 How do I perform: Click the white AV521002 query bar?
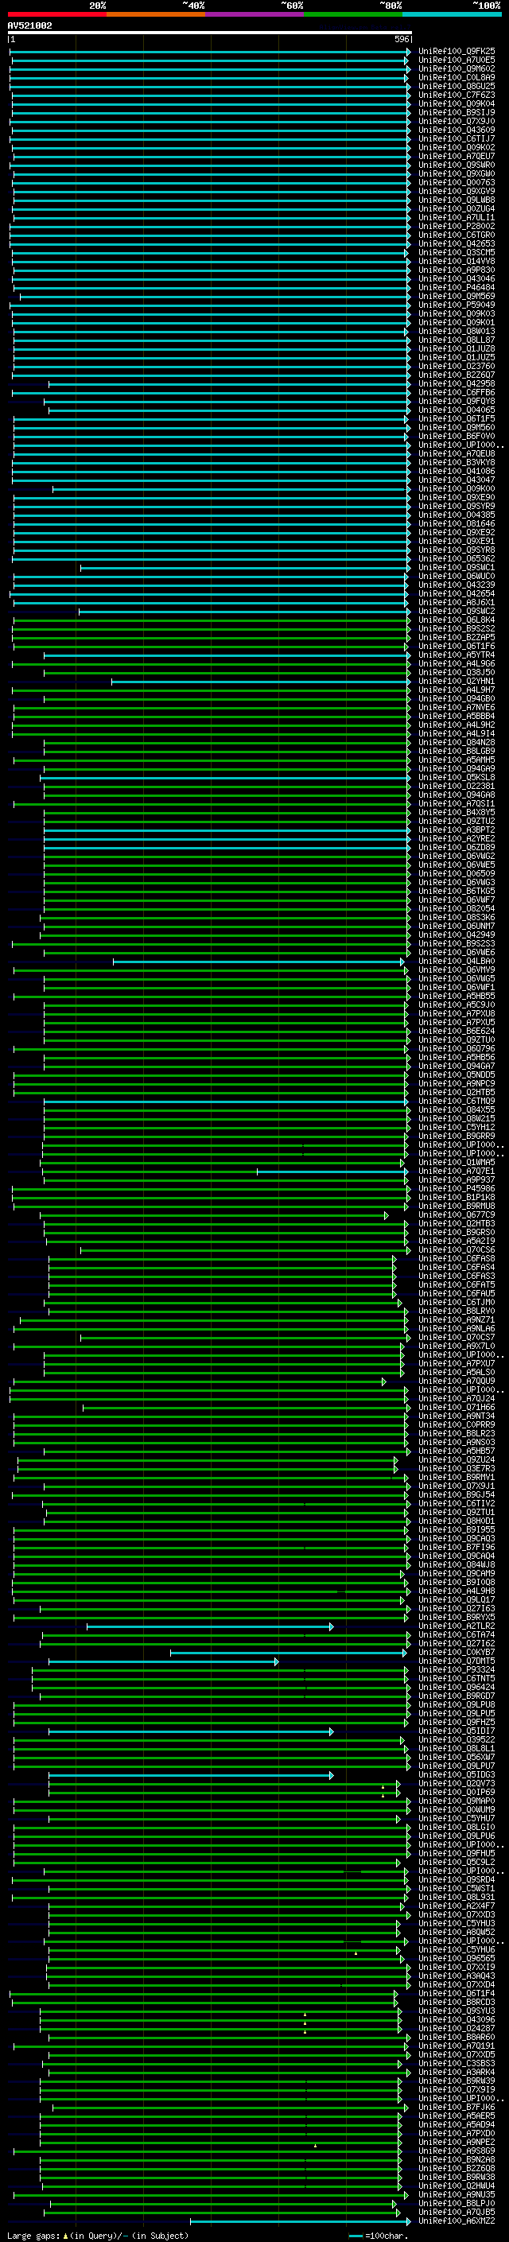pos(210,32)
